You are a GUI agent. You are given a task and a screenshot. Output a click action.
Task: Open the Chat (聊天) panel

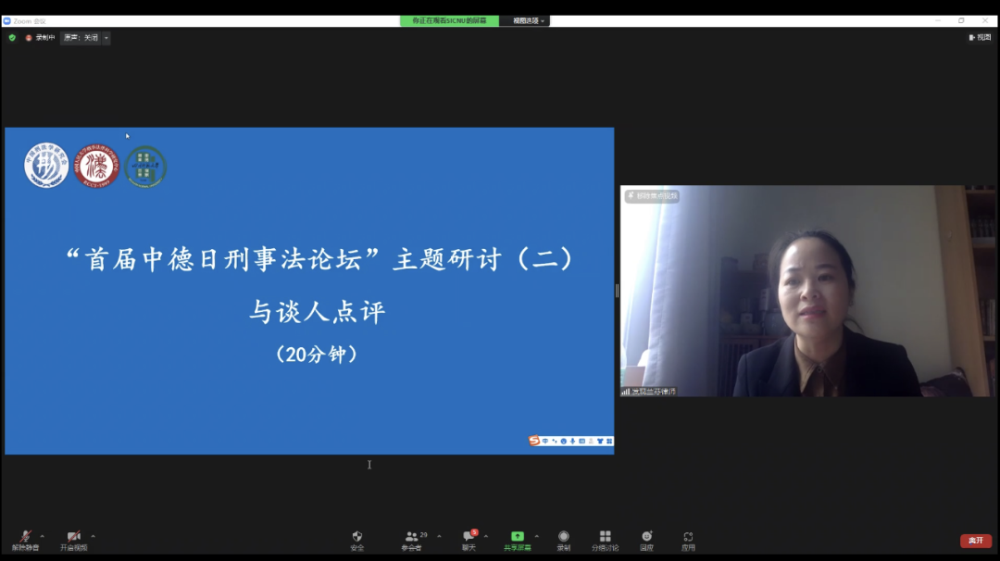[x=469, y=538]
